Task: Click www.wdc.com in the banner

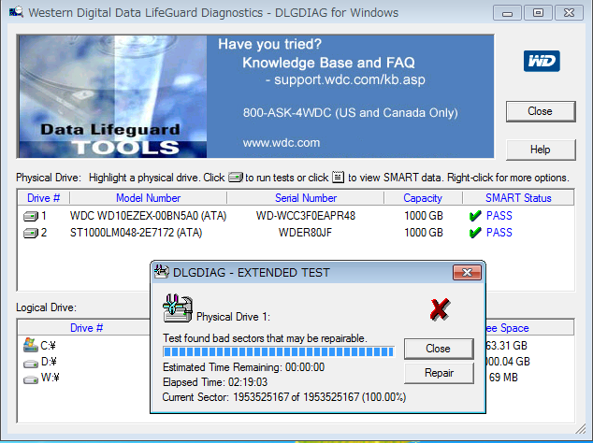Action: (x=282, y=143)
